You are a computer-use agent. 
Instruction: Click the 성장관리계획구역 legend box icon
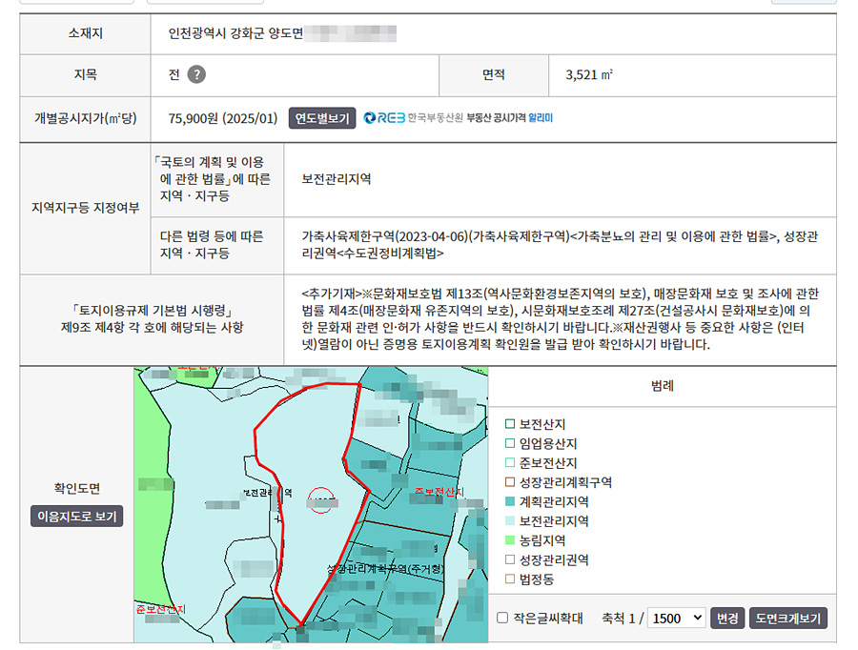tap(510, 482)
